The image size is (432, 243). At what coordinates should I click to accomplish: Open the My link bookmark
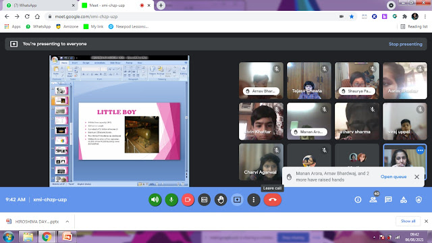point(93,27)
